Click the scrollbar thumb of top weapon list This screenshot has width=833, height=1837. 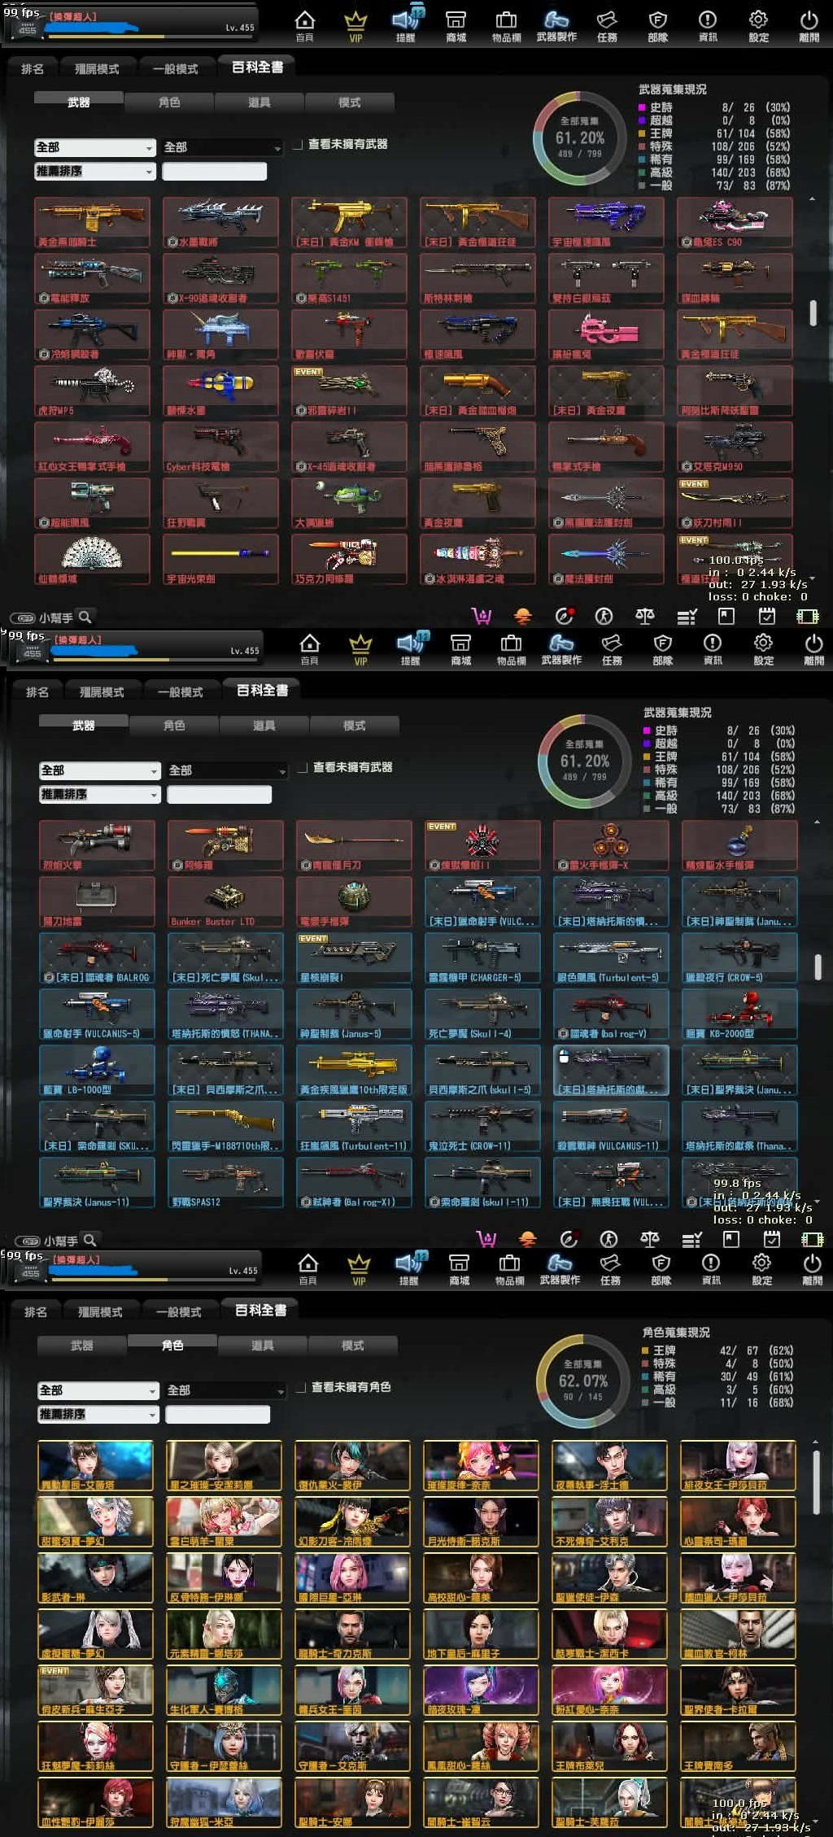[812, 313]
